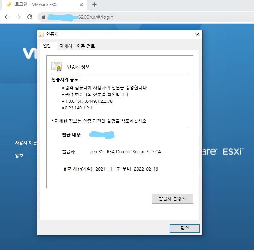Click the 유효 기간(시작) label

coord(78,169)
